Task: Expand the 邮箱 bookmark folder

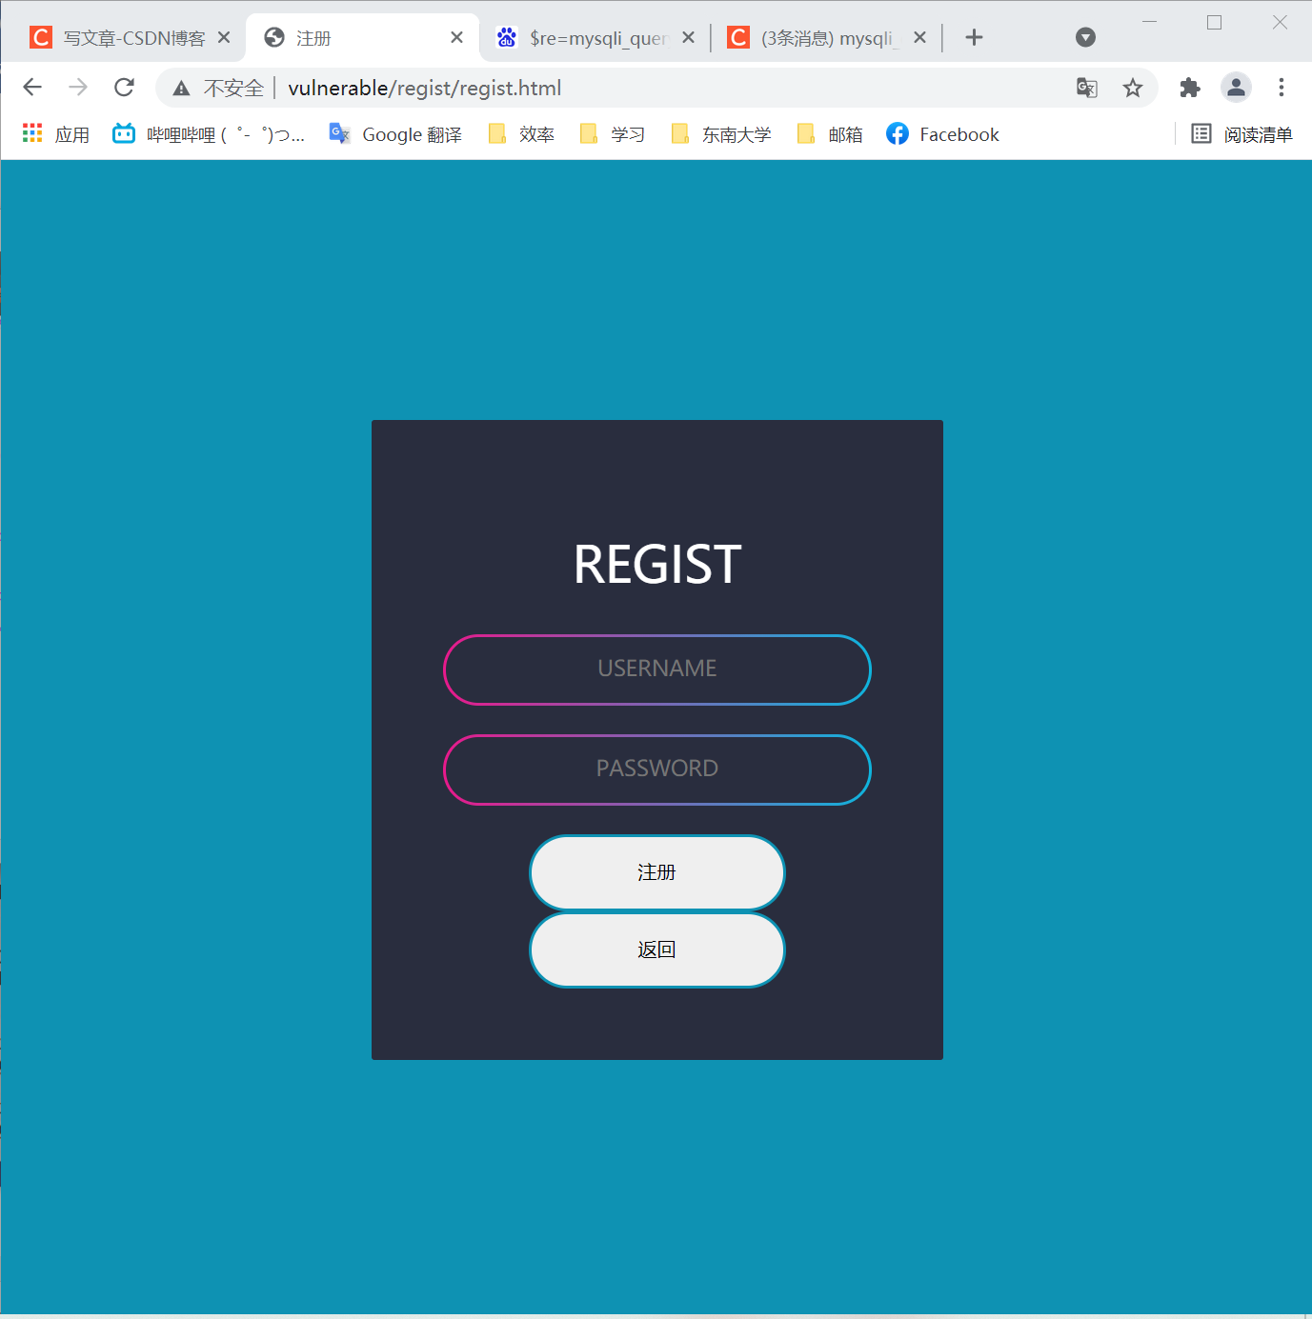Action: [x=830, y=134]
